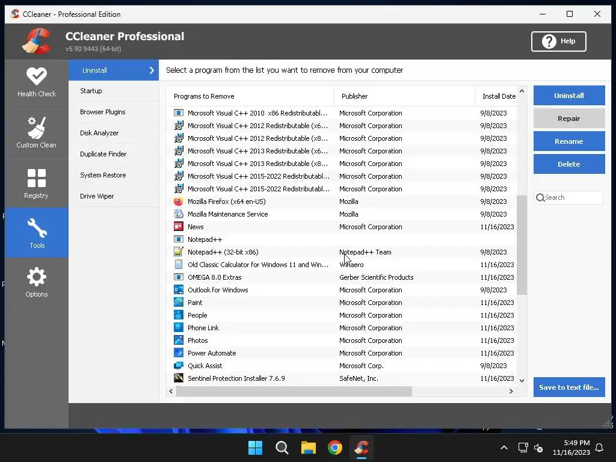Open File Explorer from taskbar

(309, 448)
